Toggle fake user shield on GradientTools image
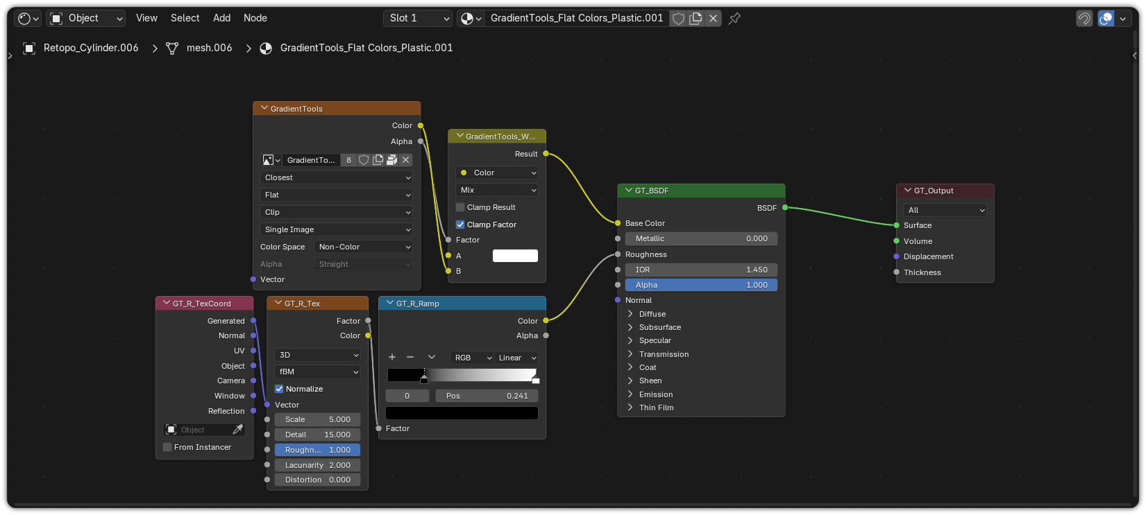Screen dimensions: 1146x515 point(364,160)
